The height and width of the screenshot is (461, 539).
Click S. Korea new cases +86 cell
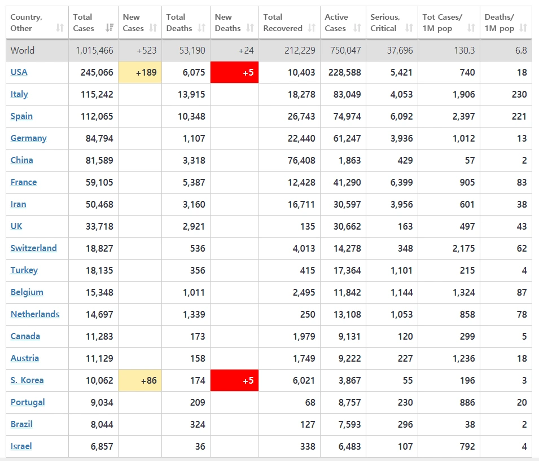(140, 380)
